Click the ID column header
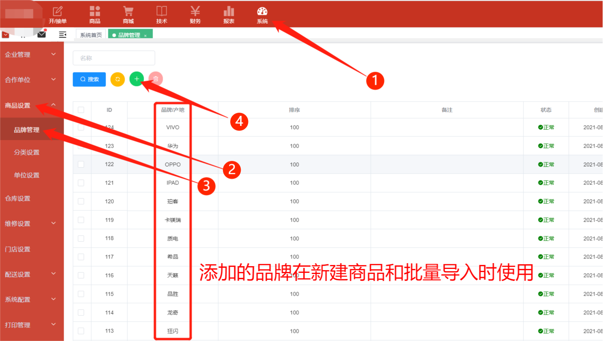 109,110
